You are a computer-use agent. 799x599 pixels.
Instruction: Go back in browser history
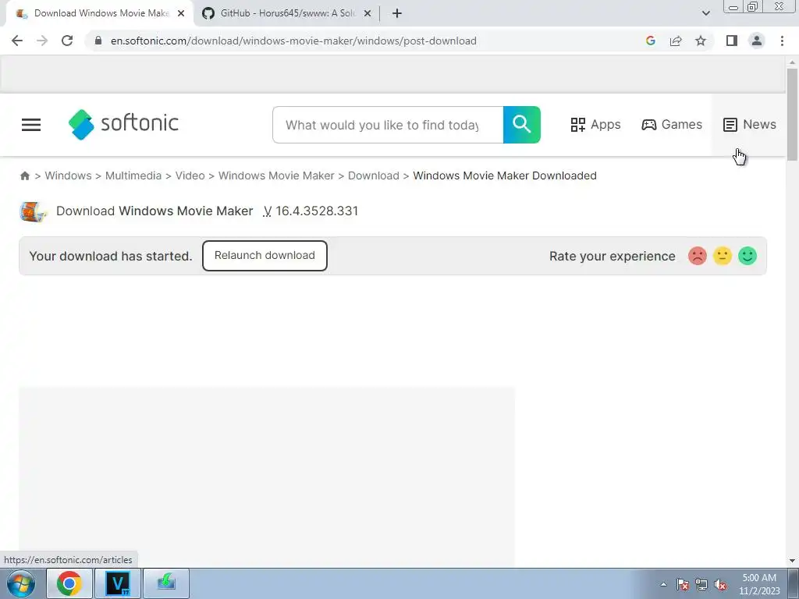click(17, 41)
